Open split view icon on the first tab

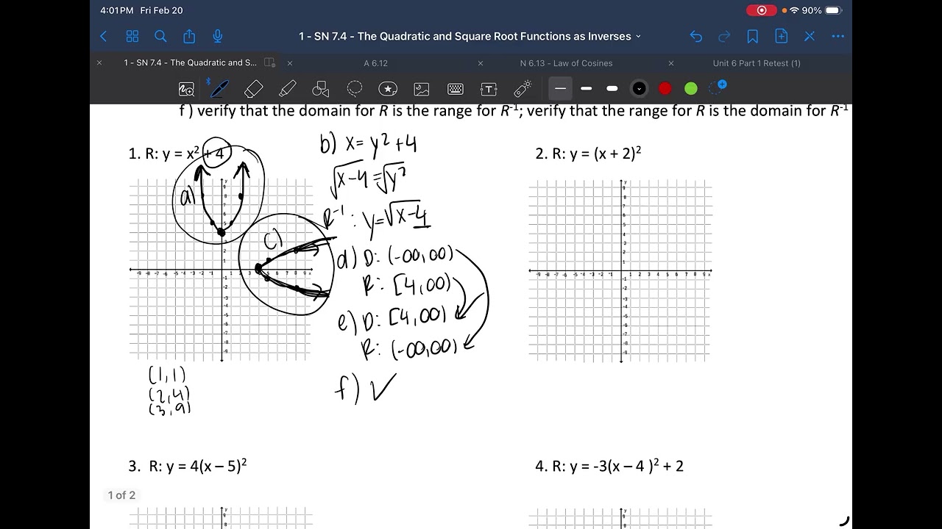point(269,63)
